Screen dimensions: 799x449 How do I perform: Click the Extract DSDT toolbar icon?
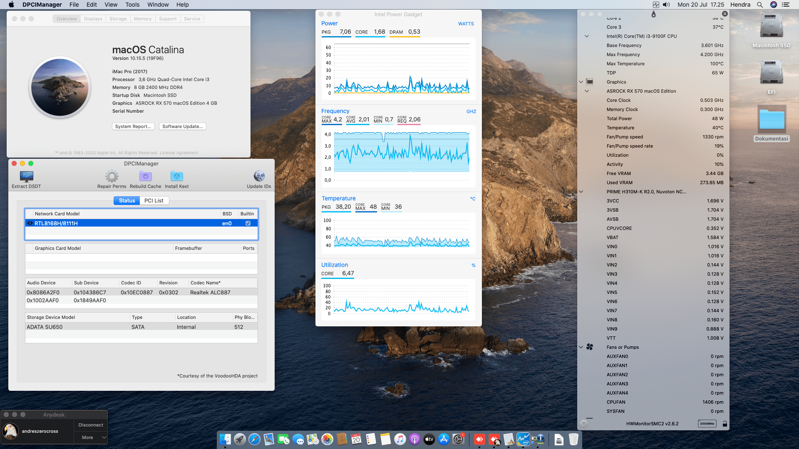26,176
